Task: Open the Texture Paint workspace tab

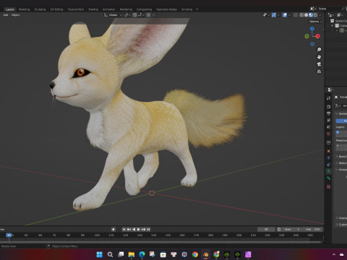Action: click(75, 9)
